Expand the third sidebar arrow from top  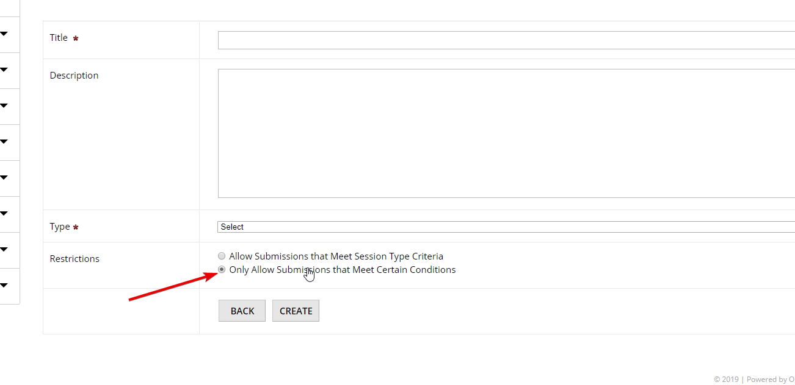coord(4,106)
